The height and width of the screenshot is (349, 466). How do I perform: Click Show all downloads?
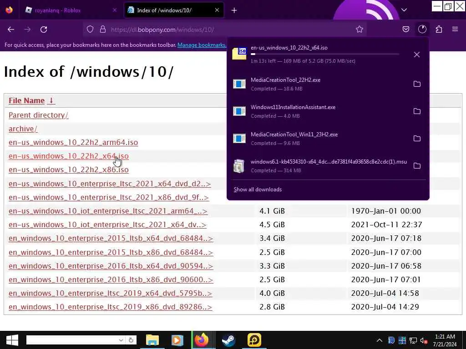[258, 189]
